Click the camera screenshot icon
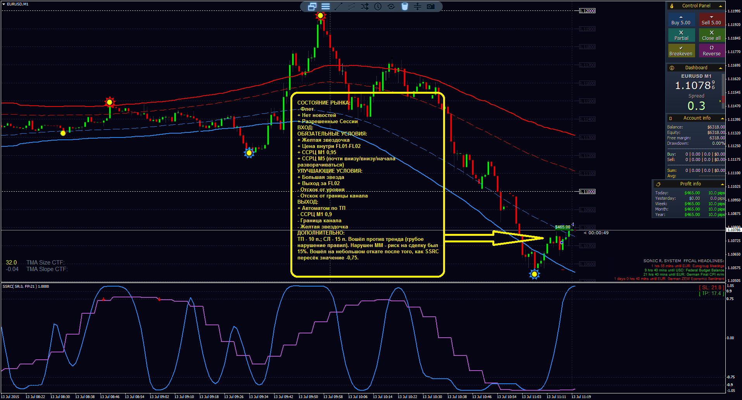742x400 pixels. click(431, 7)
